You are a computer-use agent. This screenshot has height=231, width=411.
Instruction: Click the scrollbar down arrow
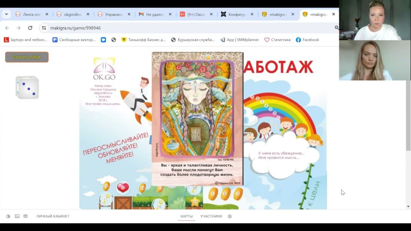tap(408, 207)
